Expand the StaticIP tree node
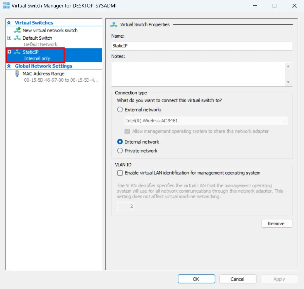304x289 pixels. [x=9, y=52]
